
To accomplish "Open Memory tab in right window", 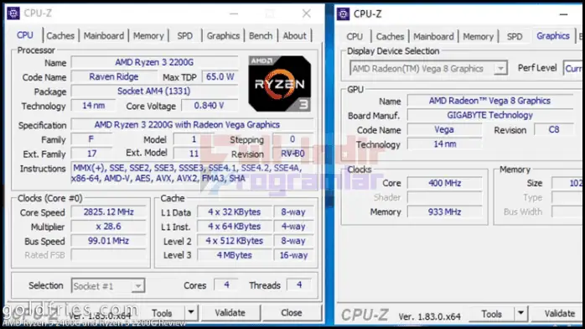I will [x=479, y=37].
